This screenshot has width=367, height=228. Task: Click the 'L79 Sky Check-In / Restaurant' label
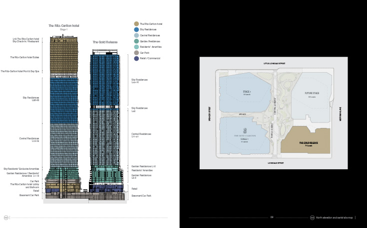(26, 40)
